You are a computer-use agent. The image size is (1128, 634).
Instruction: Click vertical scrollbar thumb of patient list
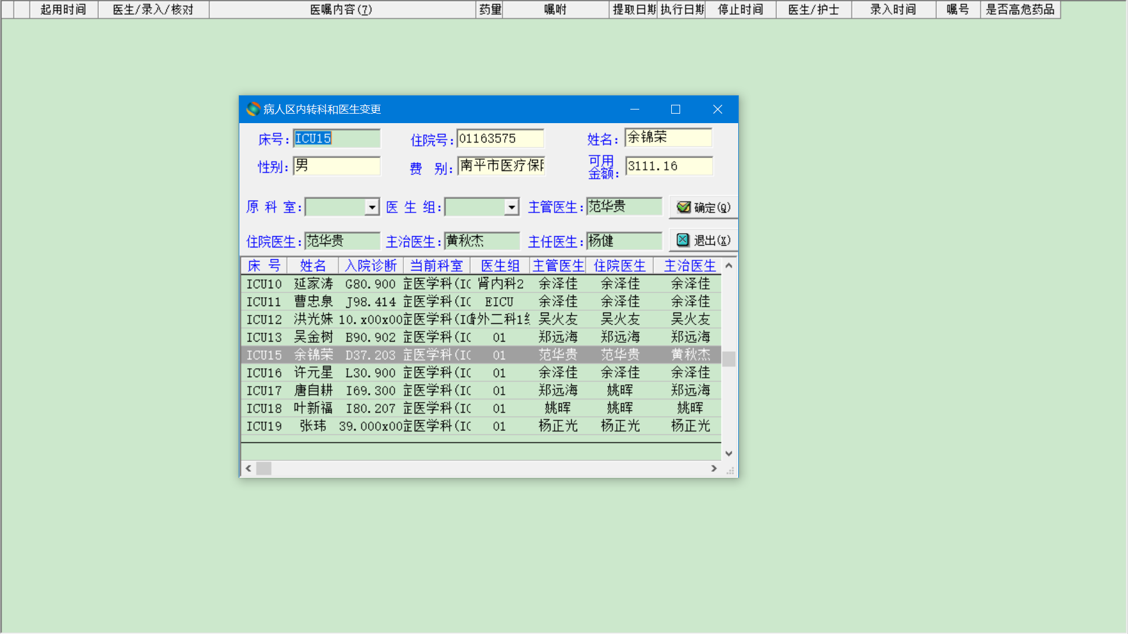pos(729,359)
